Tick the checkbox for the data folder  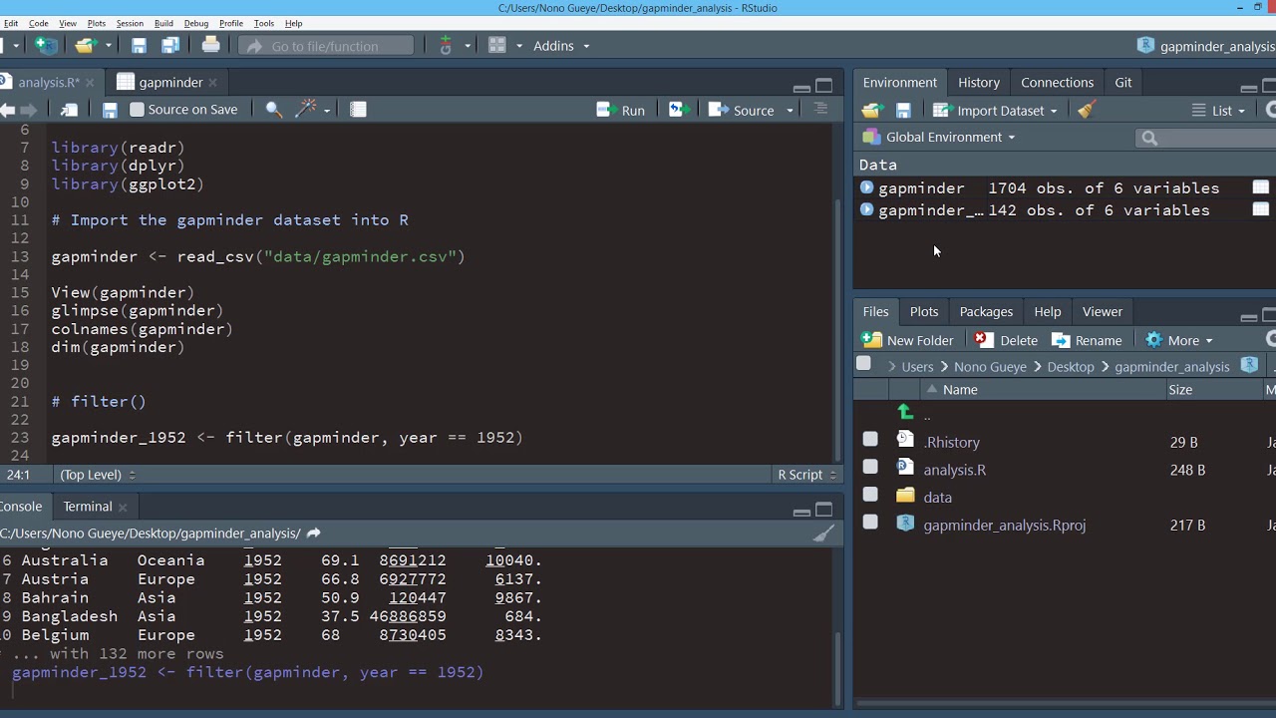[870, 495]
